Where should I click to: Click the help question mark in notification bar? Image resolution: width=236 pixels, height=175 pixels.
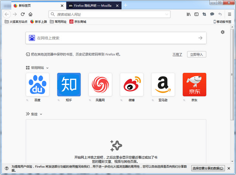click(x=7, y=168)
